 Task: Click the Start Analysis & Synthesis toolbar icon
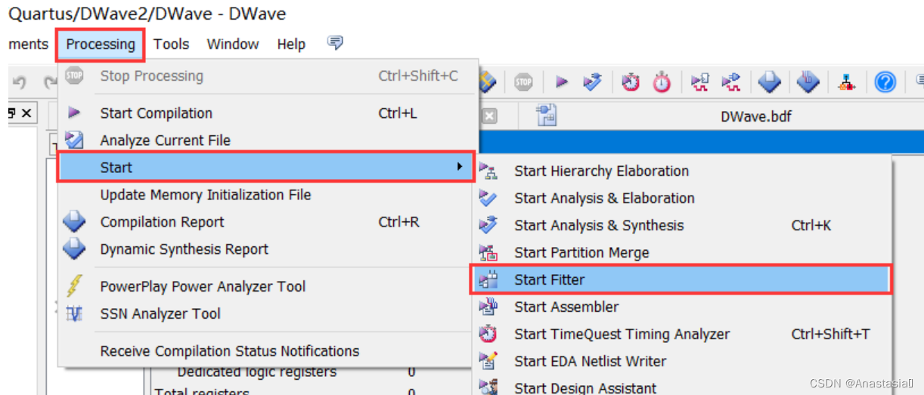click(592, 82)
